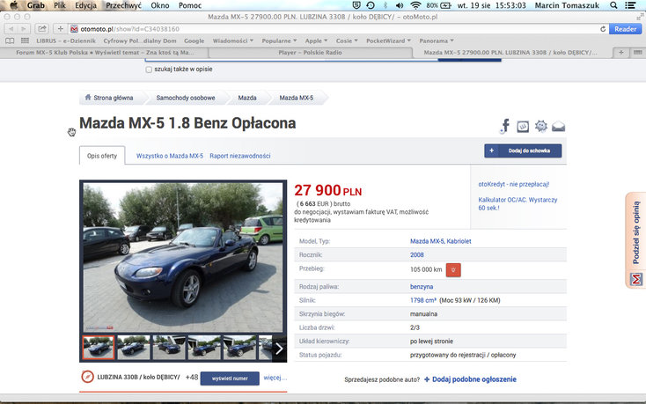Click the add bookmark plus button
646x404 pixels.
pos(60,29)
